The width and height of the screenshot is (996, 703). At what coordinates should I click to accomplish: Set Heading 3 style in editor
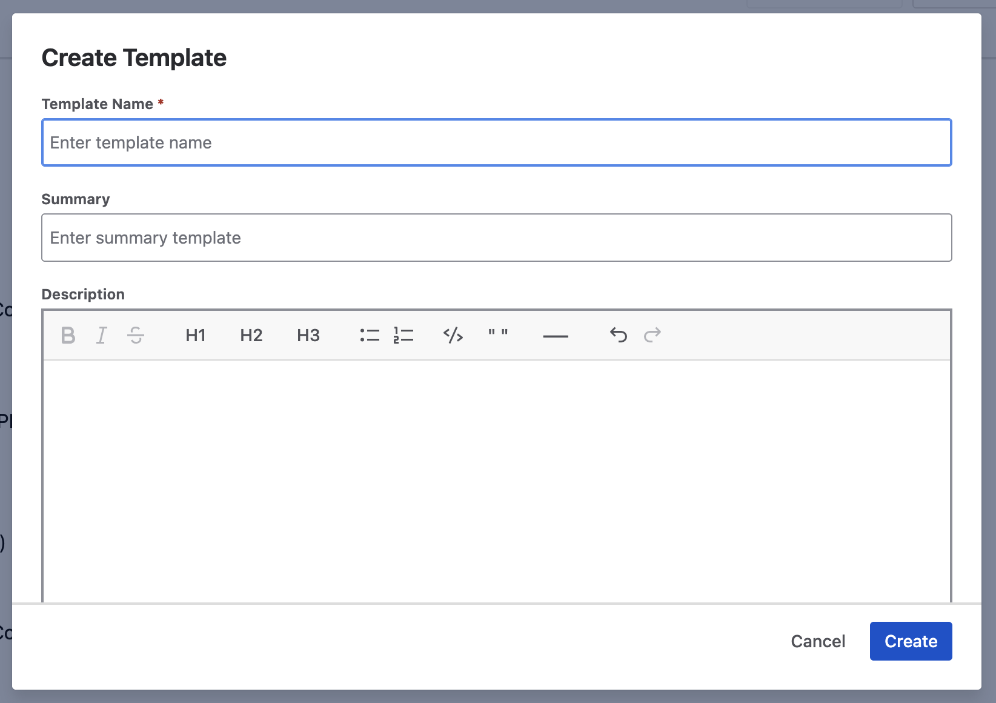pyautogui.click(x=308, y=335)
